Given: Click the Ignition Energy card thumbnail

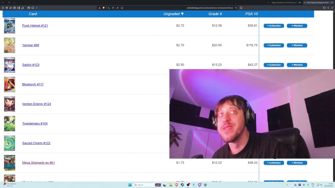Looking at the screenshot, I should tap(9, 104).
